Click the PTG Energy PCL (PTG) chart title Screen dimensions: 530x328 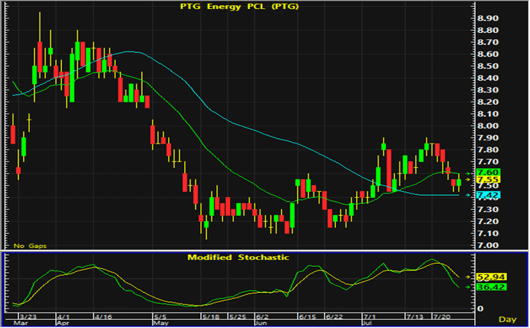[x=240, y=7]
